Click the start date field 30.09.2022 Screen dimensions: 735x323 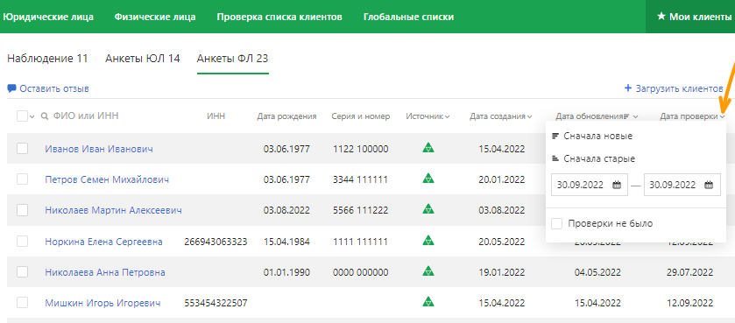tap(590, 185)
